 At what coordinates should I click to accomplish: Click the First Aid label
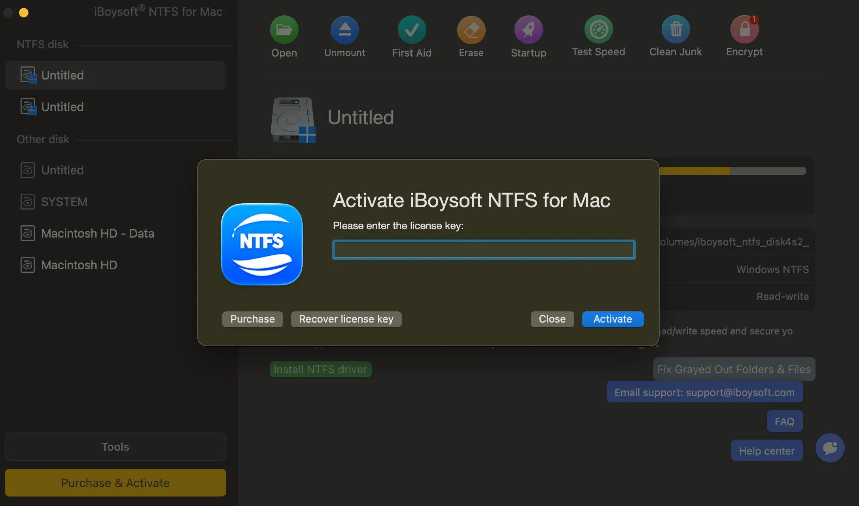(412, 53)
